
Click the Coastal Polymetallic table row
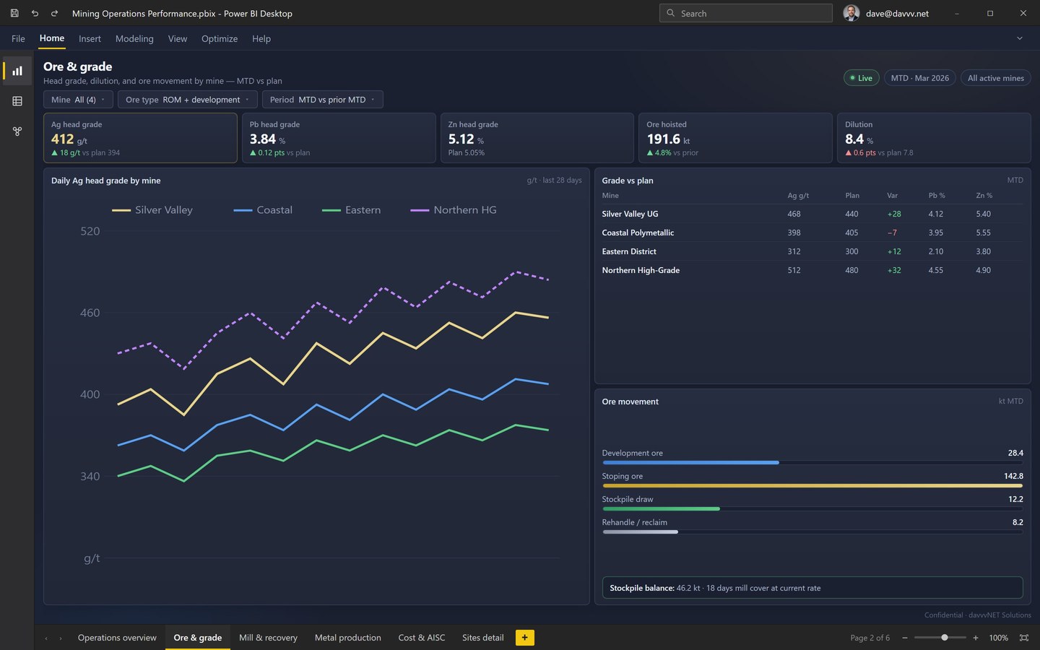[x=812, y=233]
